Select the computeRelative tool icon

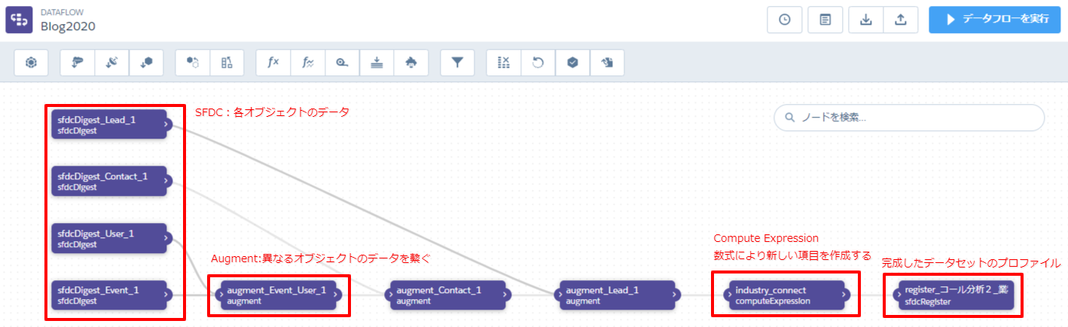click(x=308, y=63)
